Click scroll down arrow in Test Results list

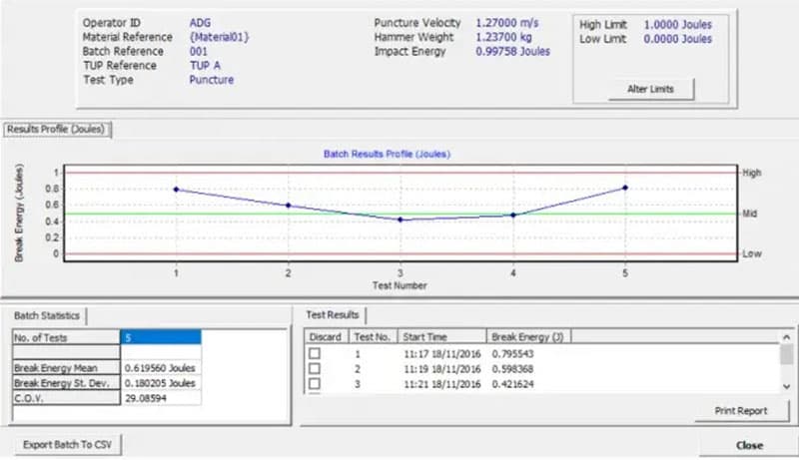(786, 387)
